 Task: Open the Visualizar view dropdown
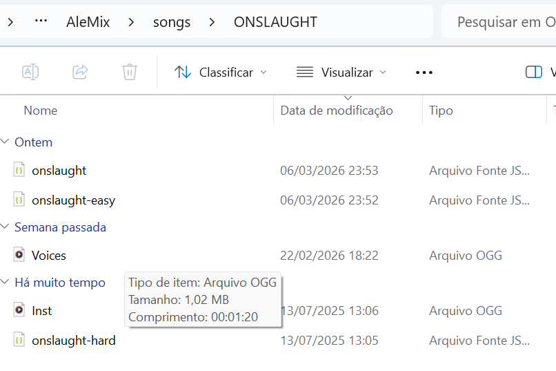[x=341, y=73]
